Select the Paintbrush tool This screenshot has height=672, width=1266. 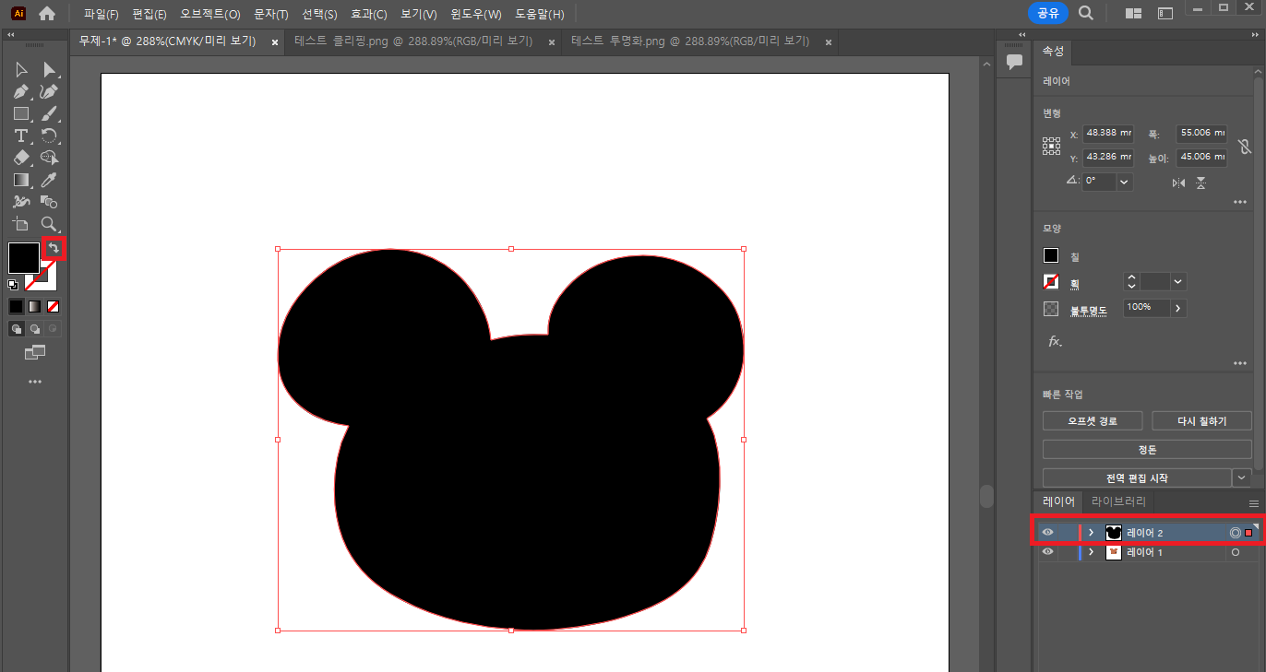[49, 114]
